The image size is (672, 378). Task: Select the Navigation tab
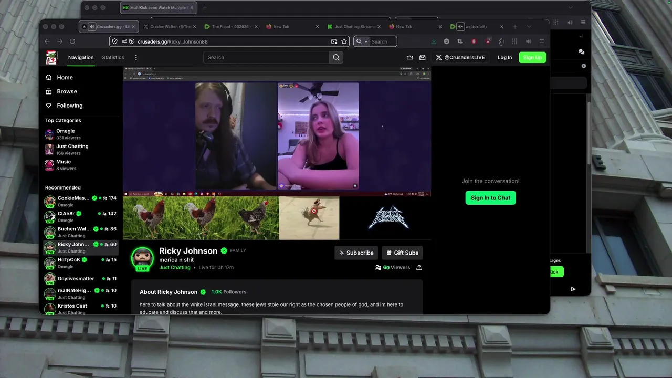pos(81,57)
